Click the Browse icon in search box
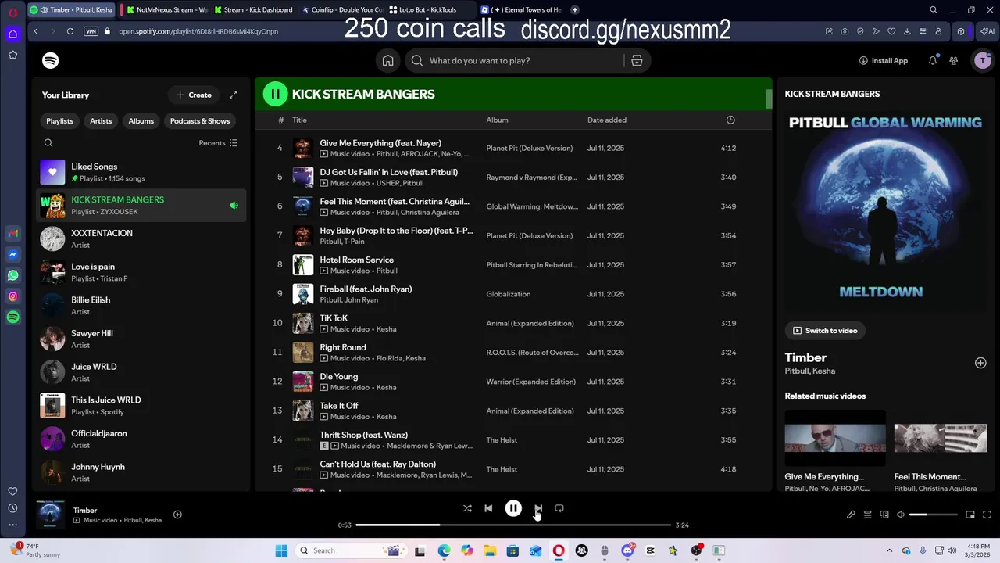1000x563 pixels. click(x=637, y=60)
